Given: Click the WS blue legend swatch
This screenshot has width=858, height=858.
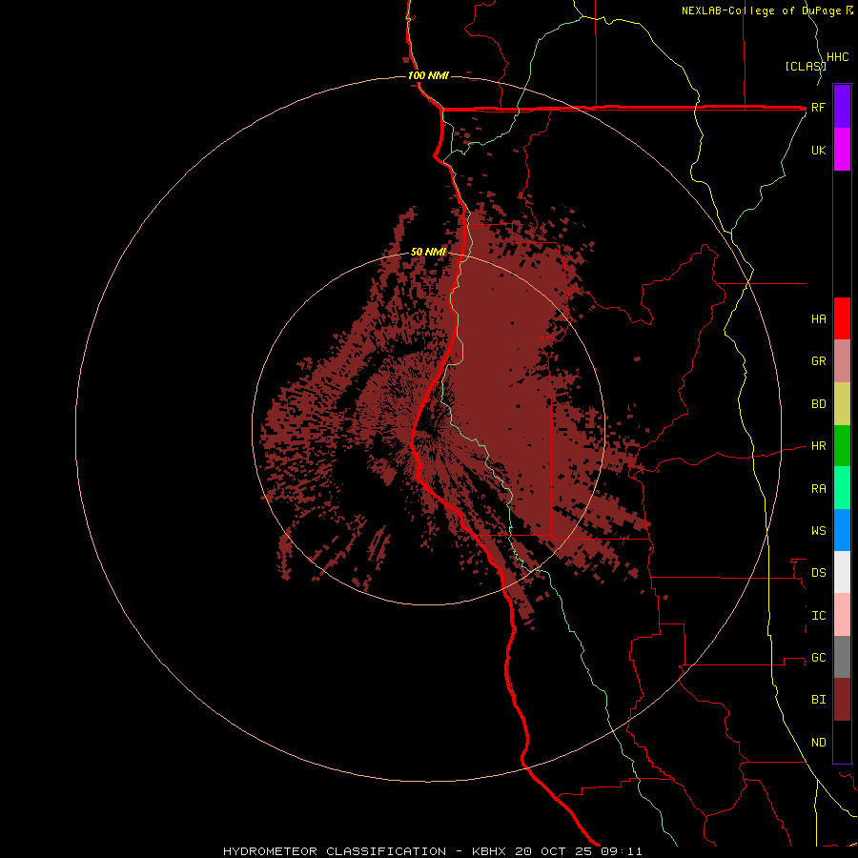Looking at the screenshot, I should click(842, 530).
